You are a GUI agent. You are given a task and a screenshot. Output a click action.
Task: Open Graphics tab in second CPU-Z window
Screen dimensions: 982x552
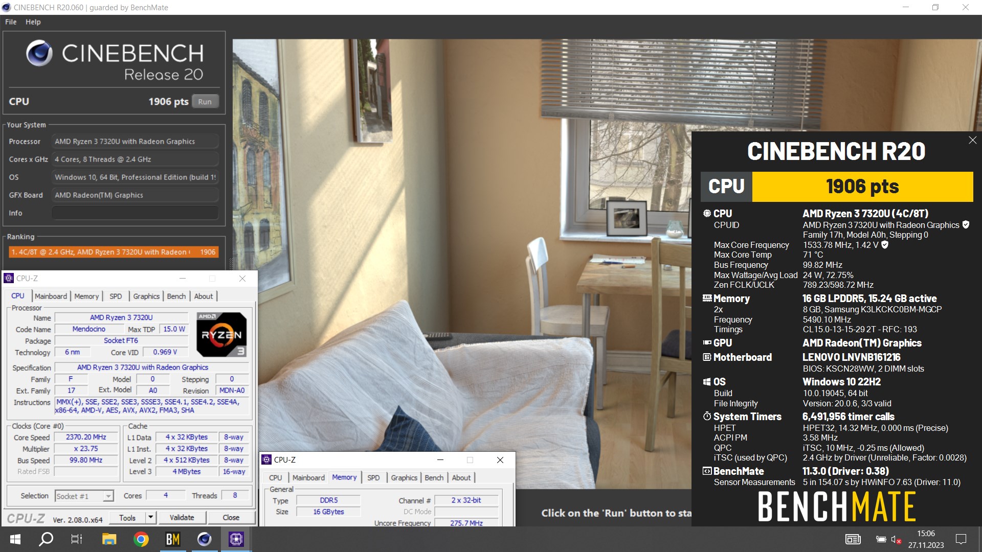tap(404, 477)
